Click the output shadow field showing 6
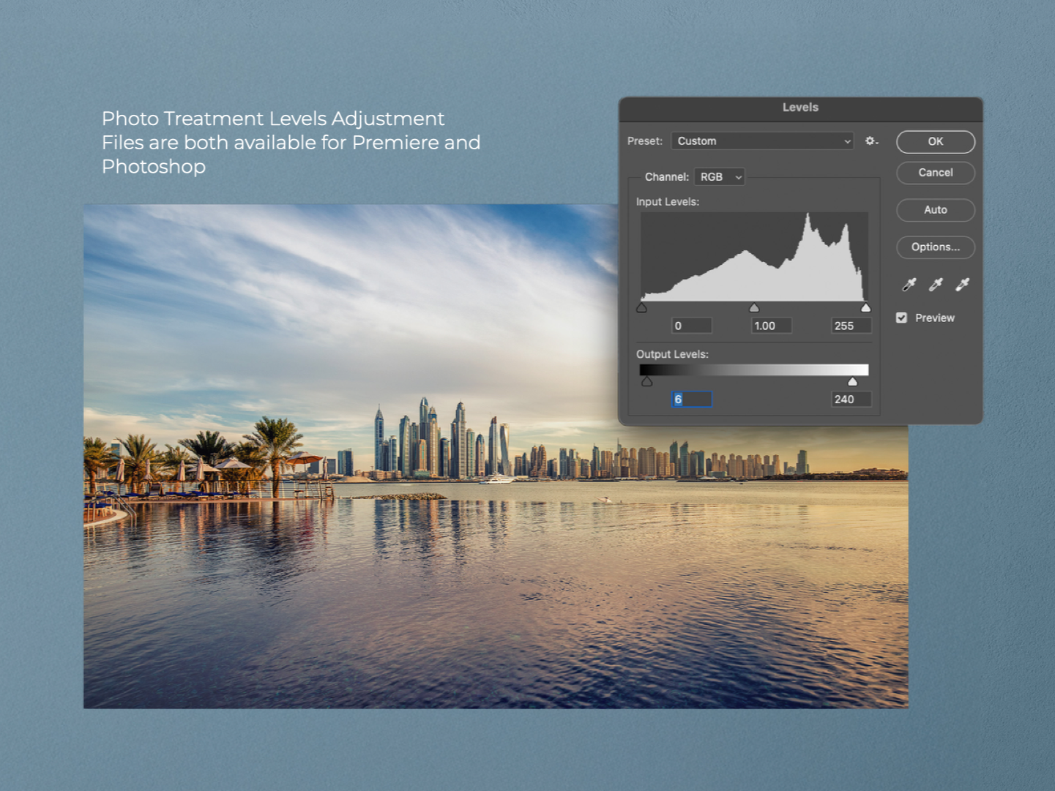This screenshot has width=1055, height=791. click(x=692, y=399)
